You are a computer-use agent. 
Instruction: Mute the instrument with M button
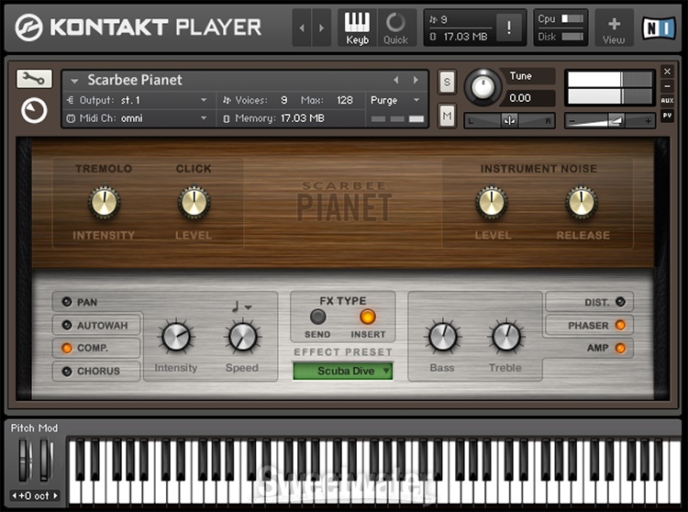(447, 116)
